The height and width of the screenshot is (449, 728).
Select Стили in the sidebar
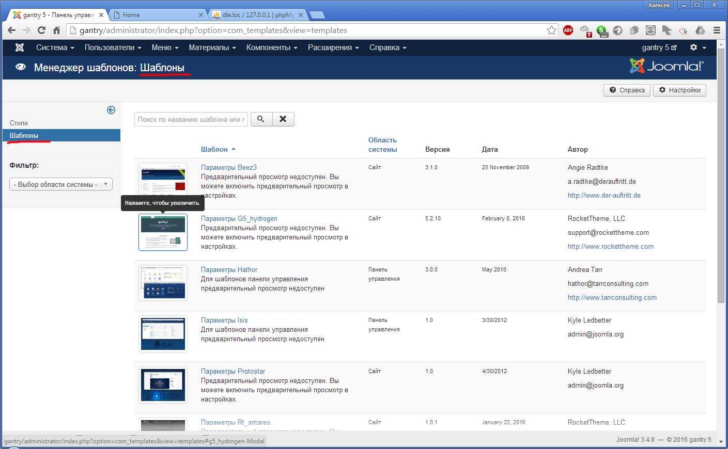[x=19, y=123]
